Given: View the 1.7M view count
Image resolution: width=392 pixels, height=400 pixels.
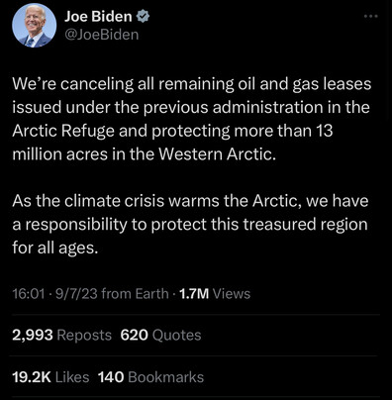Looking at the screenshot, I should (194, 293).
